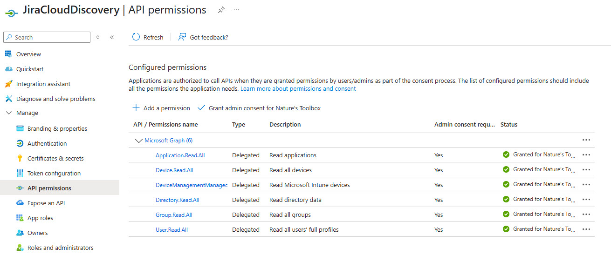Open the Directory.Read.All permission link
Screen dimensions: 611x255
[178, 200]
